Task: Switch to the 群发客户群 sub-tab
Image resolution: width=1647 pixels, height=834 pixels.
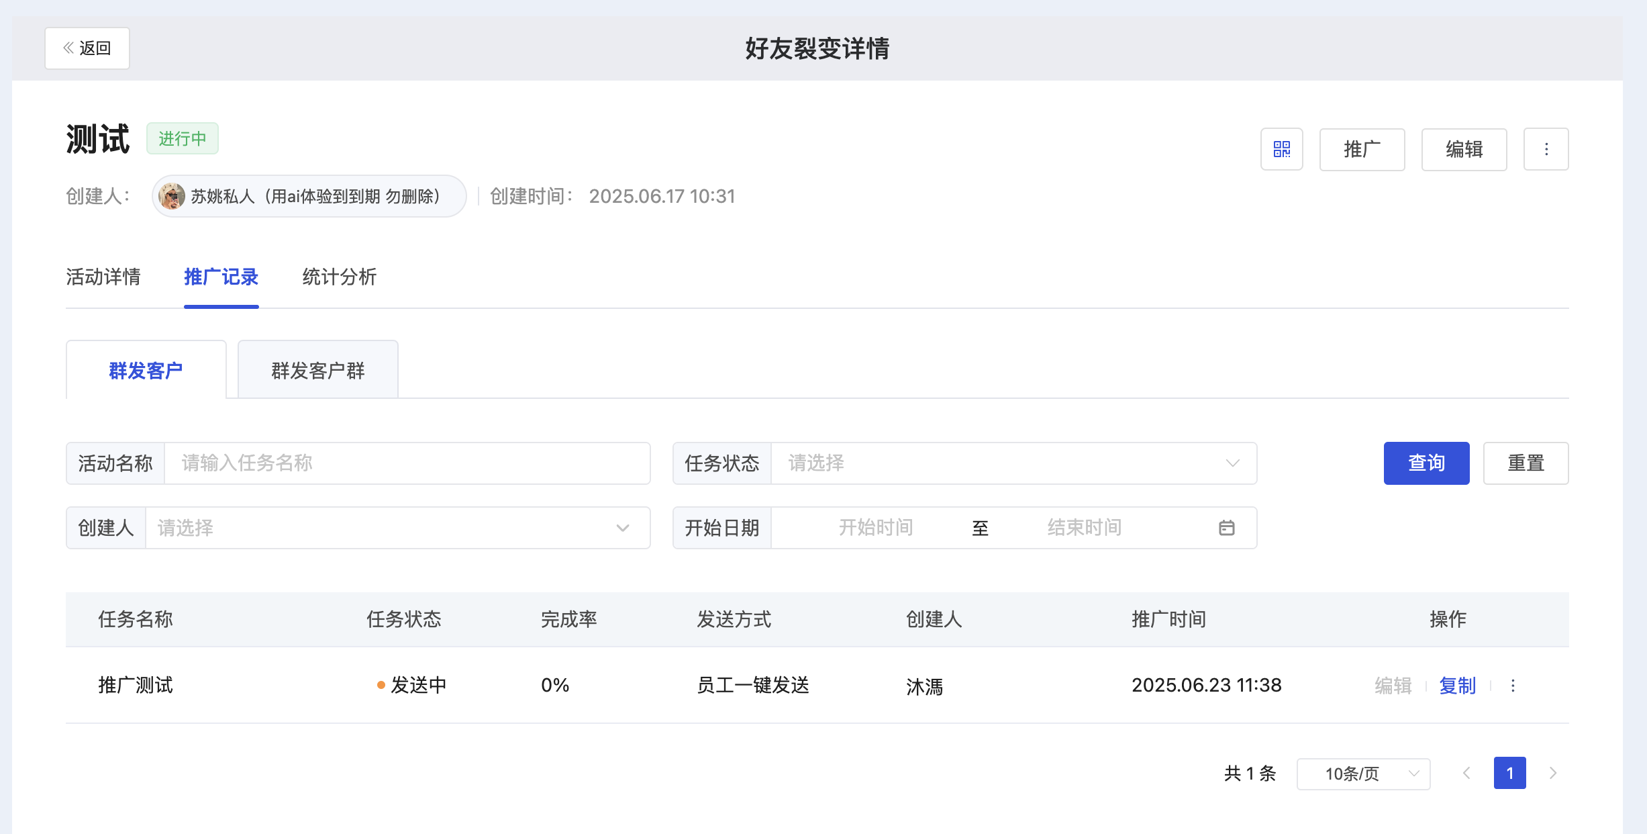Action: coord(318,370)
